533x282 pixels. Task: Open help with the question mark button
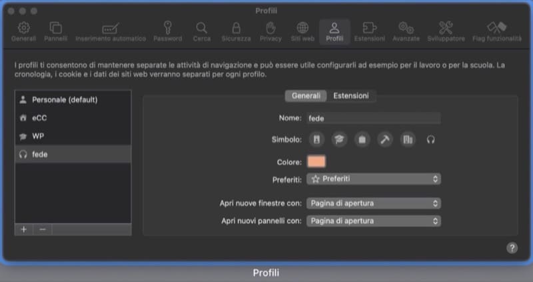[x=512, y=248]
